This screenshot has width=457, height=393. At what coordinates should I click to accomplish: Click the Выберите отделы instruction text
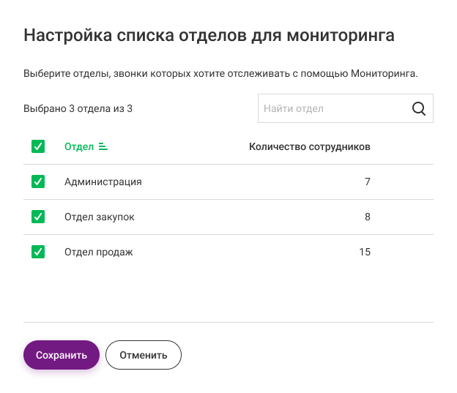click(220, 74)
